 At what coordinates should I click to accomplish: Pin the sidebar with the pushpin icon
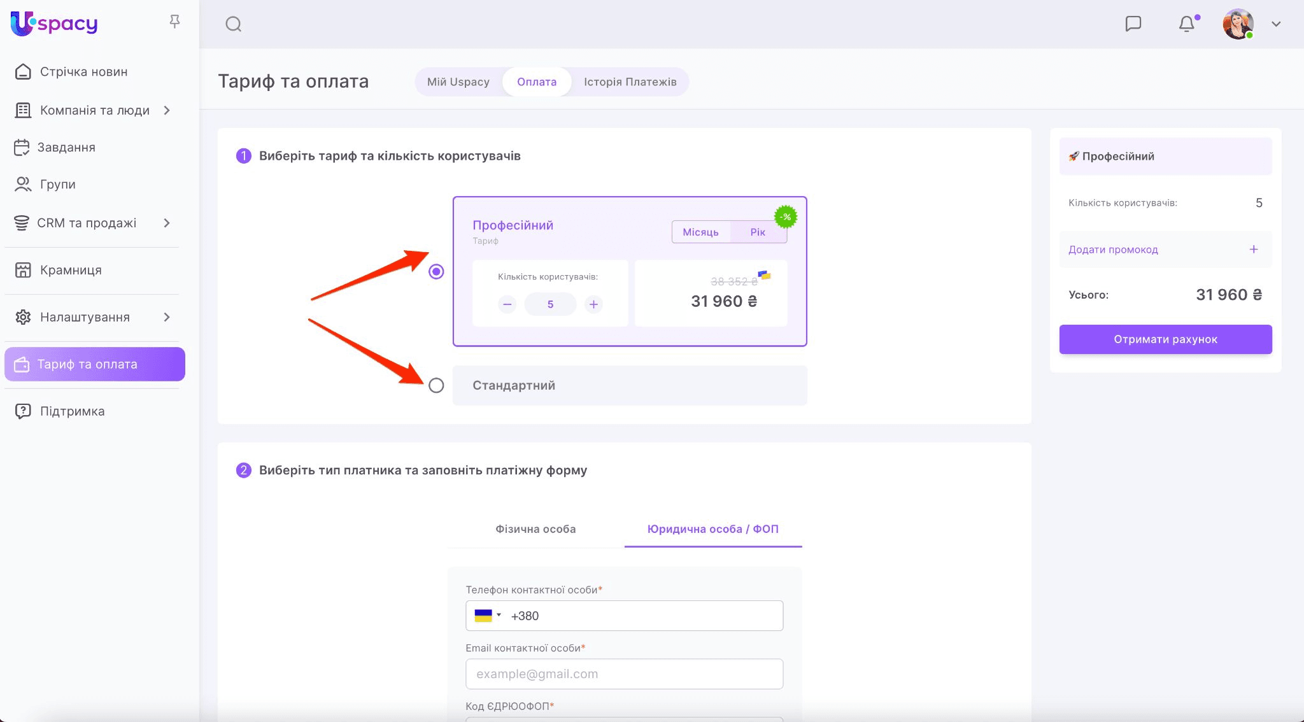point(174,22)
